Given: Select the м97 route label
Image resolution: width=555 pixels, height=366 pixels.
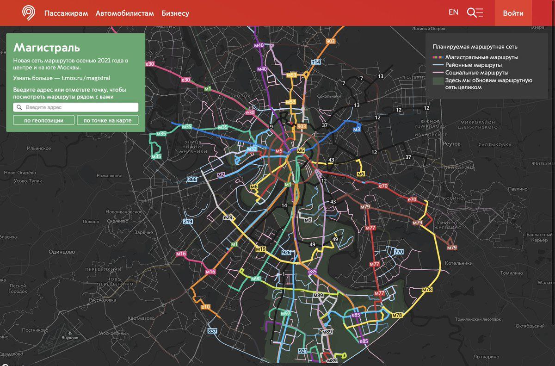Looking at the screenshot, I should 286,314.
